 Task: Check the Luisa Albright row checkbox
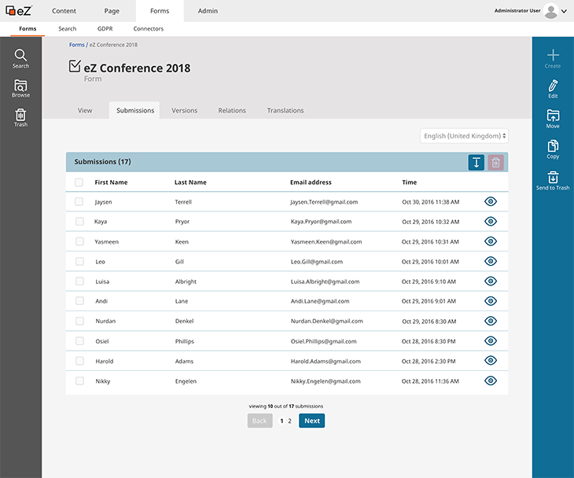pyautogui.click(x=79, y=281)
